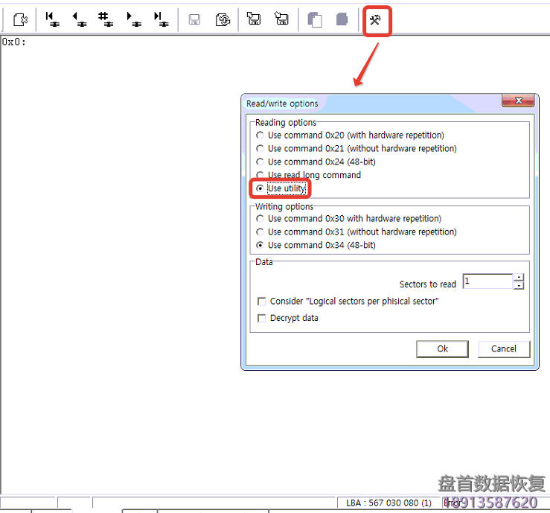Image resolution: width=550 pixels, height=513 pixels.
Task: Click the Sectors to read input field
Action: (487, 281)
